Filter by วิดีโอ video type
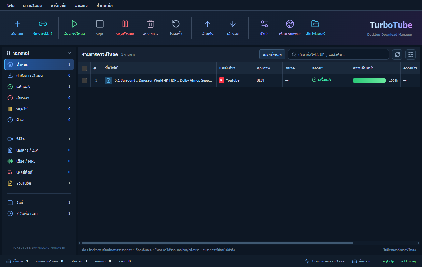The height and width of the screenshot is (267, 422). coord(39,139)
